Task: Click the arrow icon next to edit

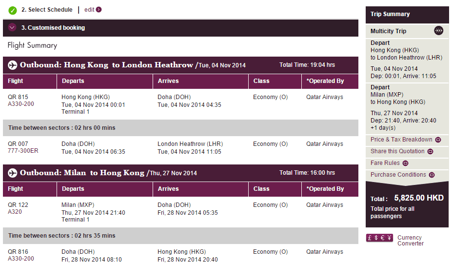Action: [99, 10]
